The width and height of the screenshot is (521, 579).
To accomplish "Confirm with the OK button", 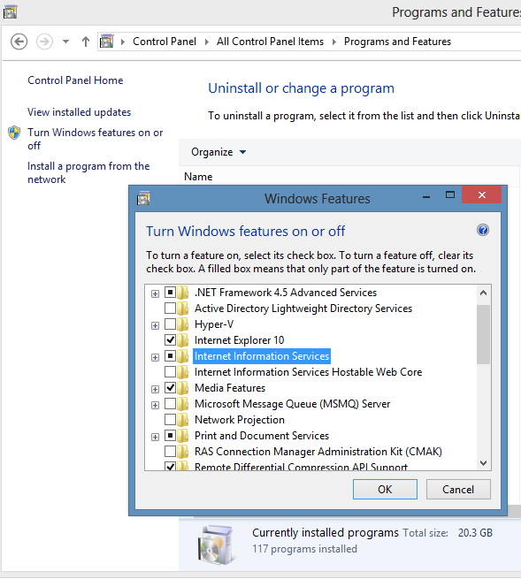I will point(385,489).
